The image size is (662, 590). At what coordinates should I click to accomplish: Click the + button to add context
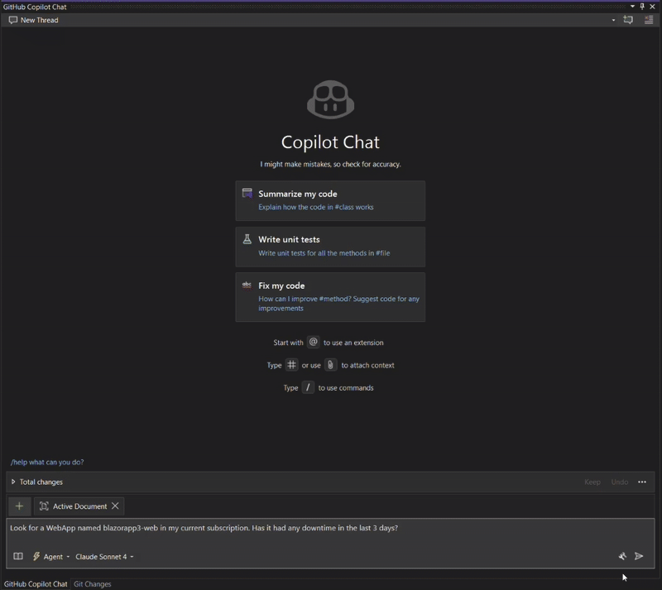(19, 506)
